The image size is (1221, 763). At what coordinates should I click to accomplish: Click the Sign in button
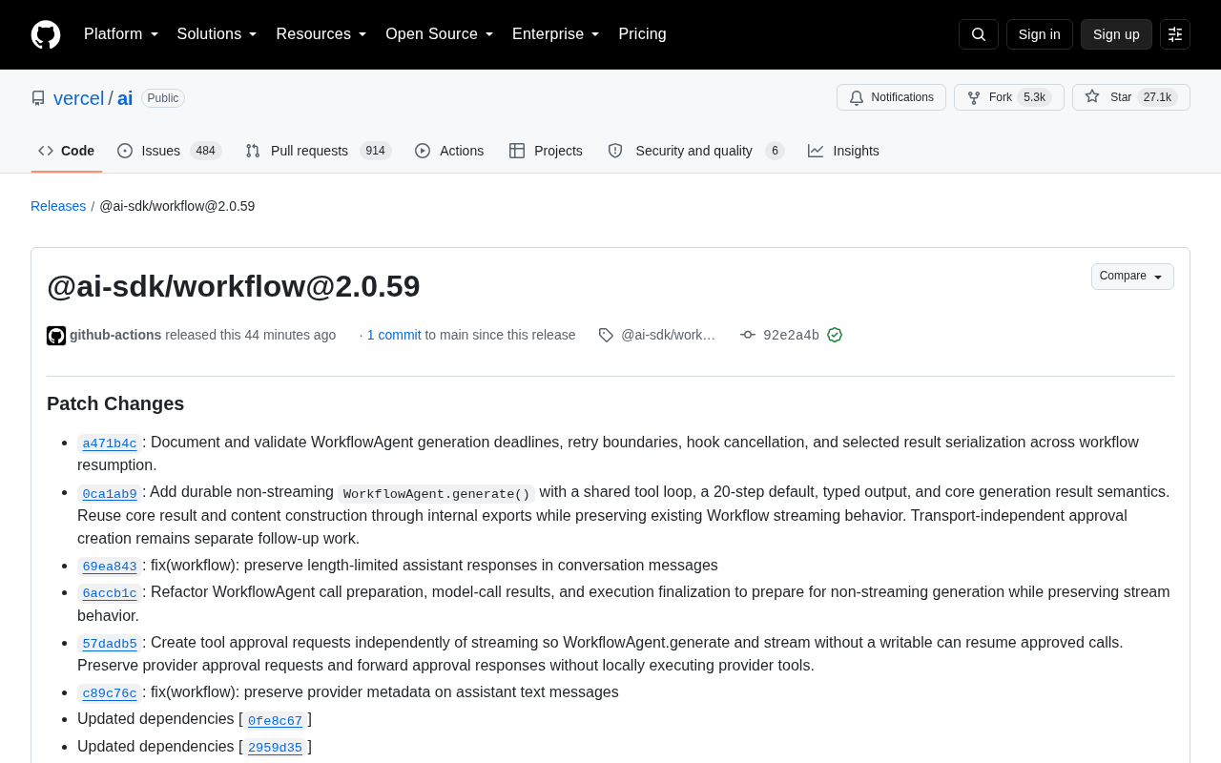(x=1040, y=34)
